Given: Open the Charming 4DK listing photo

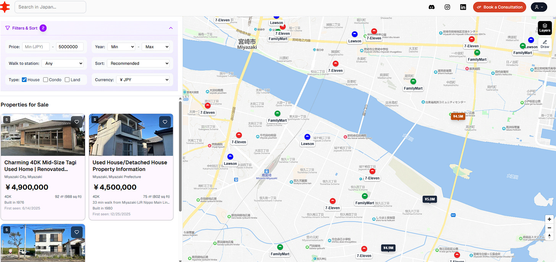Looking at the screenshot, I should coord(43,135).
